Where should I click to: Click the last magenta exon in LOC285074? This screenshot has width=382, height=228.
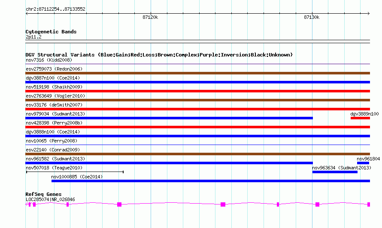tap(369, 204)
